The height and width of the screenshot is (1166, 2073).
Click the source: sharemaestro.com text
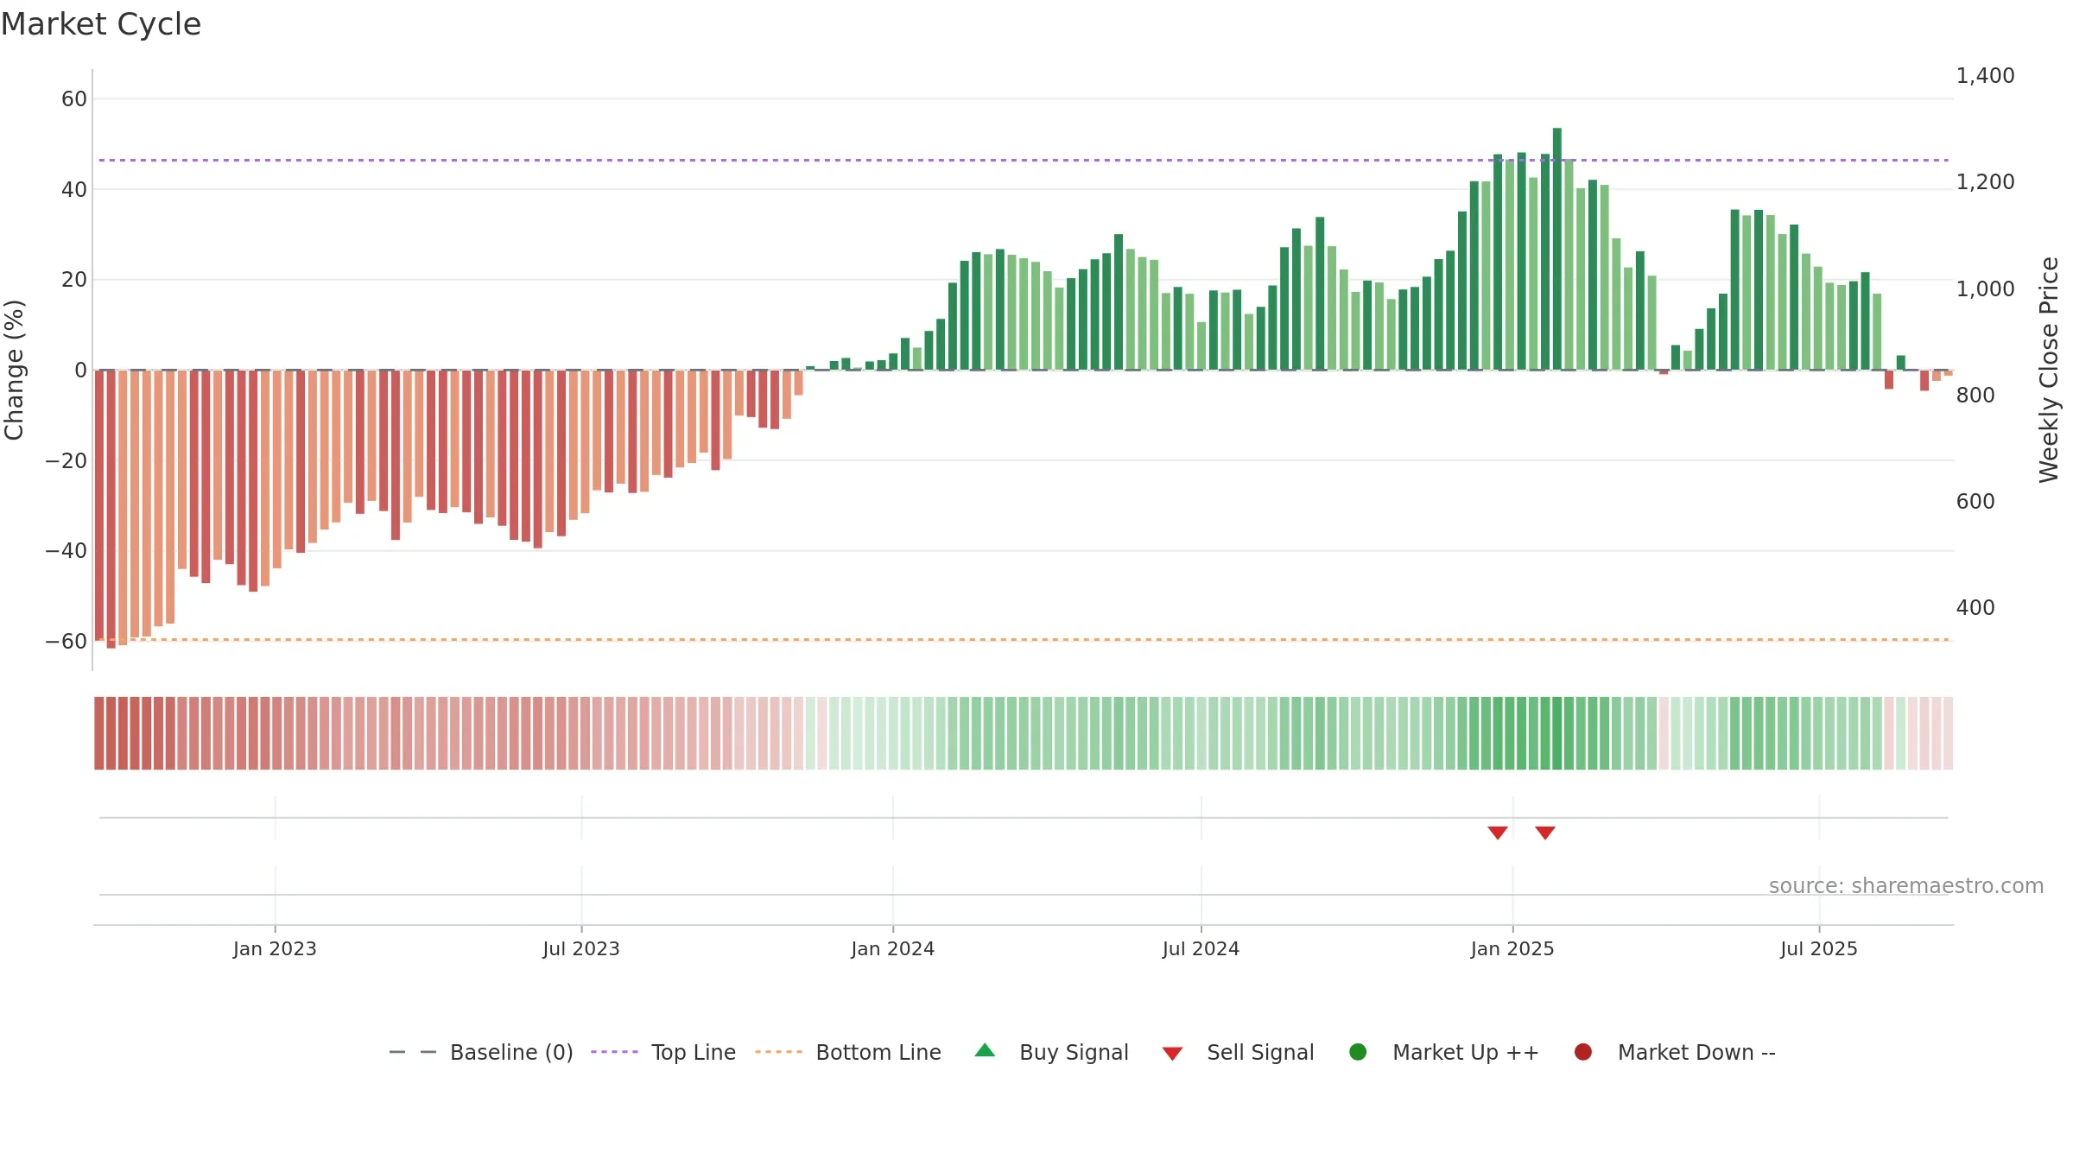coord(1906,886)
